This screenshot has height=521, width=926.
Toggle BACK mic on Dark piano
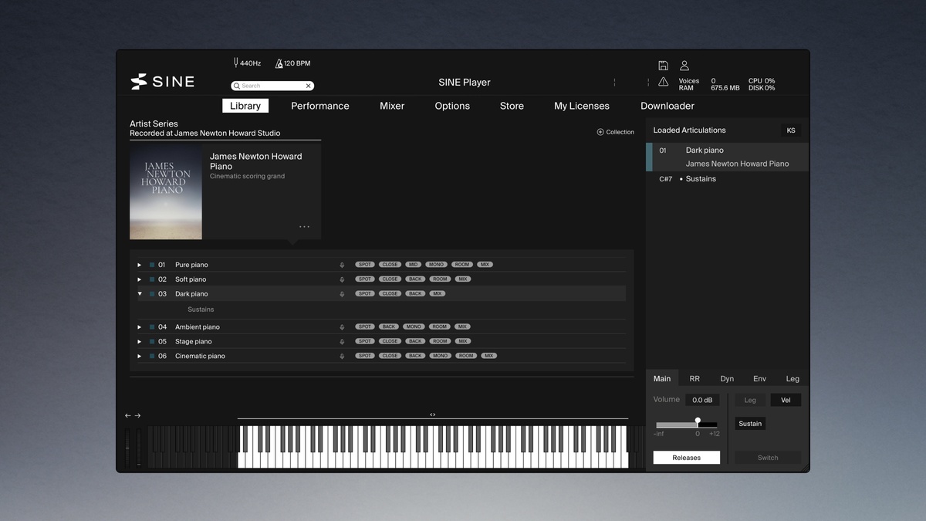click(415, 294)
